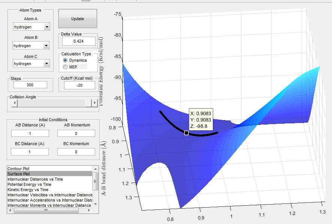This screenshot has height=224, width=332.
Task: Open the Atom A dropdown
Action: [x=31, y=27]
